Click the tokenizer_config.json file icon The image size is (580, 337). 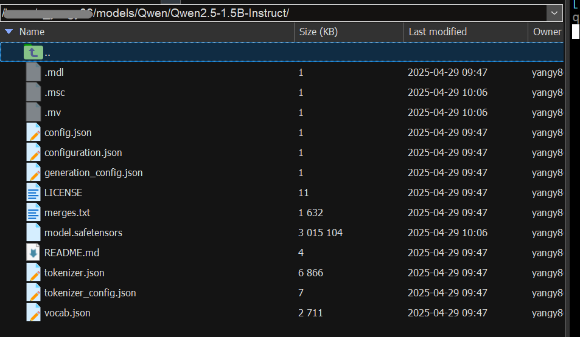click(x=33, y=292)
